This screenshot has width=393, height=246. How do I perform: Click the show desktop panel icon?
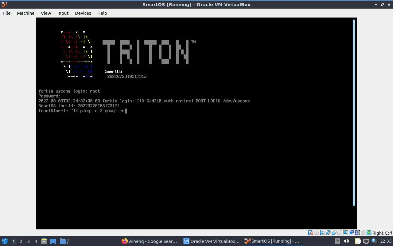point(53,241)
